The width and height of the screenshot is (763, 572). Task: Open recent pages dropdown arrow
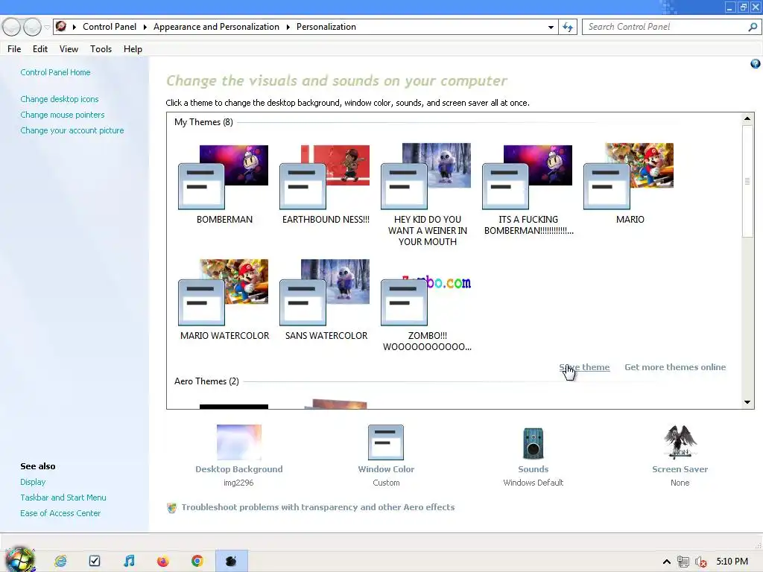pos(47,28)
